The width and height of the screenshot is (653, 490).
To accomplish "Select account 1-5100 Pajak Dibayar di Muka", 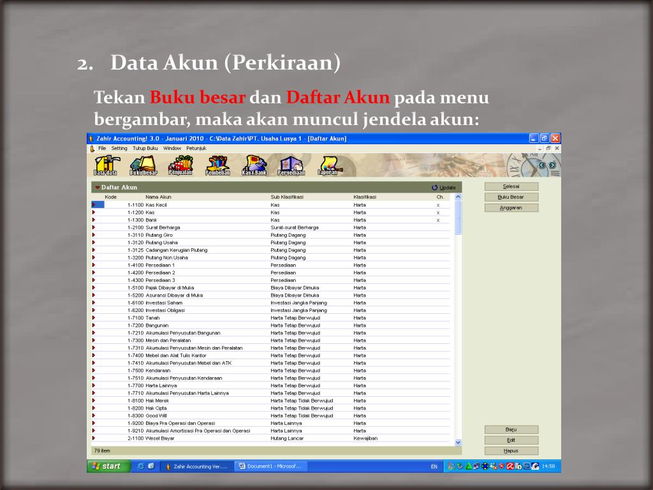I will [270, 288].
